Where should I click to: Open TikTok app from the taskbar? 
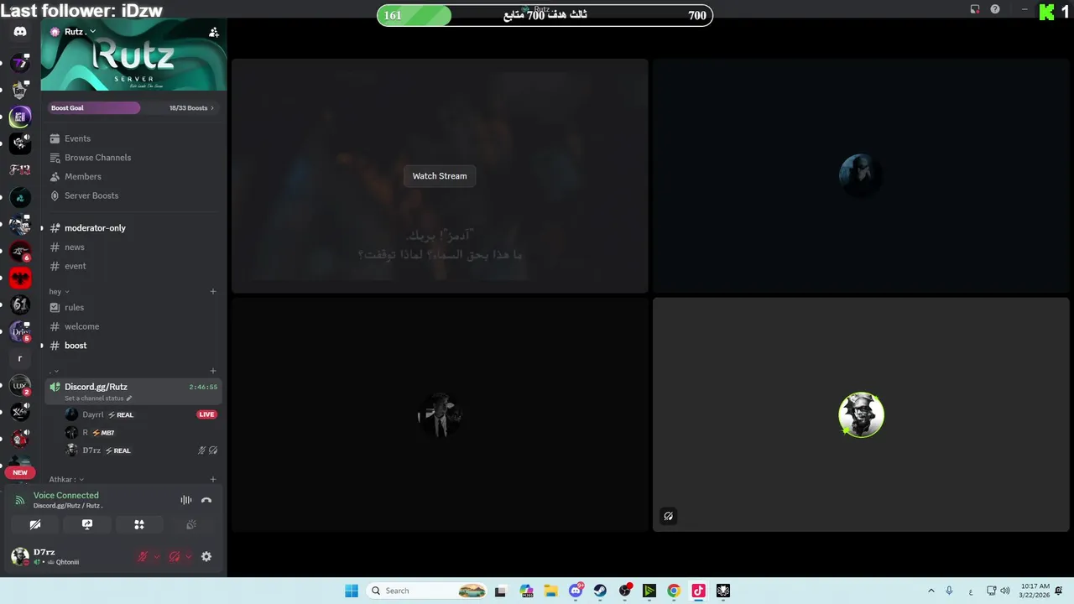coord(698,591)
